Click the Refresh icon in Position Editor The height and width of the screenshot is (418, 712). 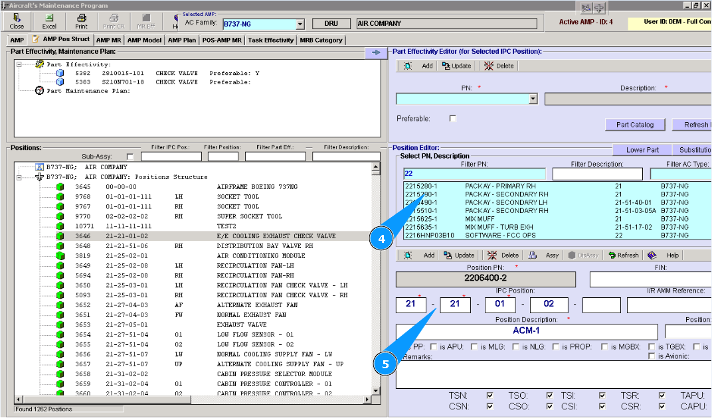pos(612,255)
